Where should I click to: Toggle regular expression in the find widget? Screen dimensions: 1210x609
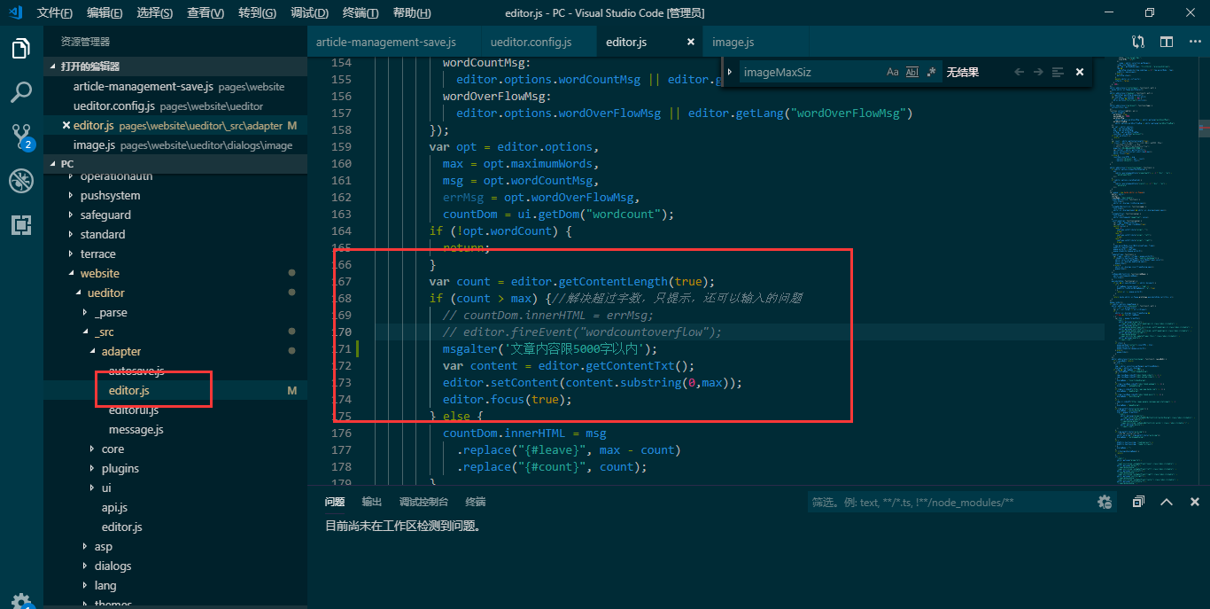click(x=931, y=72)
